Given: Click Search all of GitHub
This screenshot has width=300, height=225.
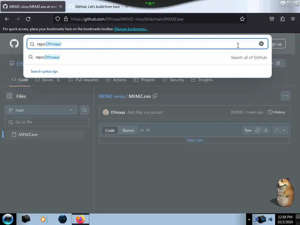Looking at the screenshot, I should click(x=249, y=57).
